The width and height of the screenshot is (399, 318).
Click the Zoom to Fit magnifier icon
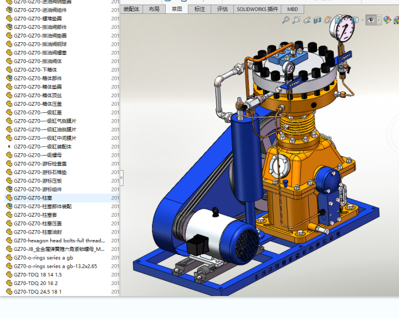point(285,20)
